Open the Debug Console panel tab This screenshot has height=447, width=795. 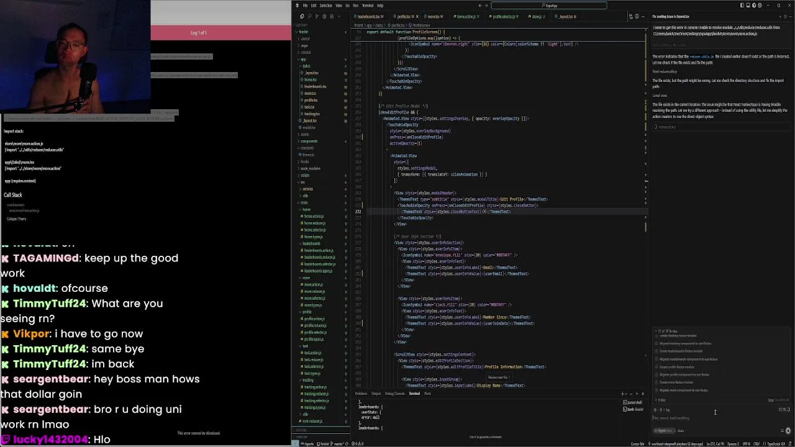click(x=394, y=394)
